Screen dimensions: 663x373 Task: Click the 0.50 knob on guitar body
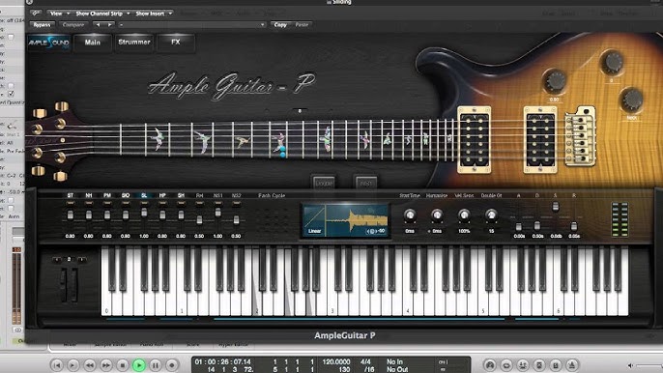coord(555,82)
